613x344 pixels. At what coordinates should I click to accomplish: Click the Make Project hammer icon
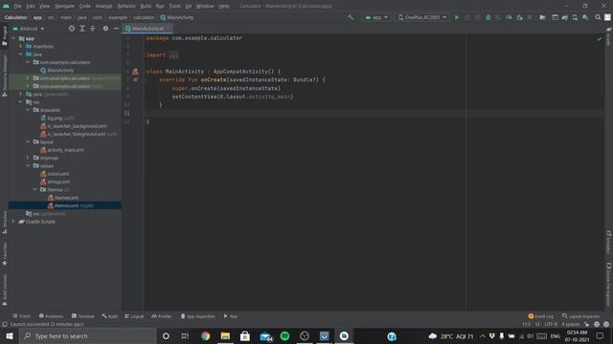(x=351, y=17)
